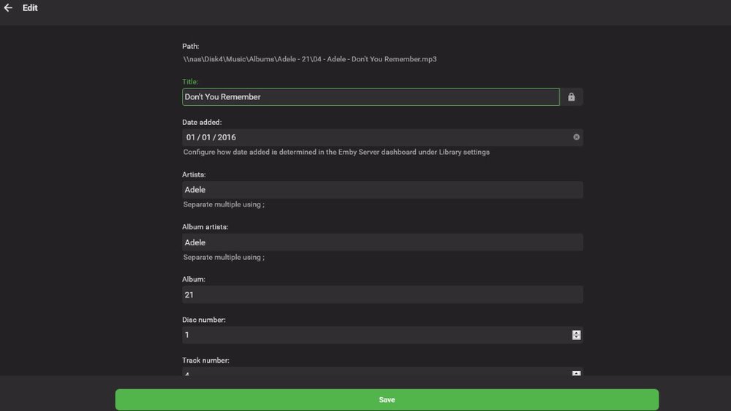The height and width of the screenshot is (411, 731).
Task: Increase Track number with up stepper arrow
Action: click(x=576, y=373)
